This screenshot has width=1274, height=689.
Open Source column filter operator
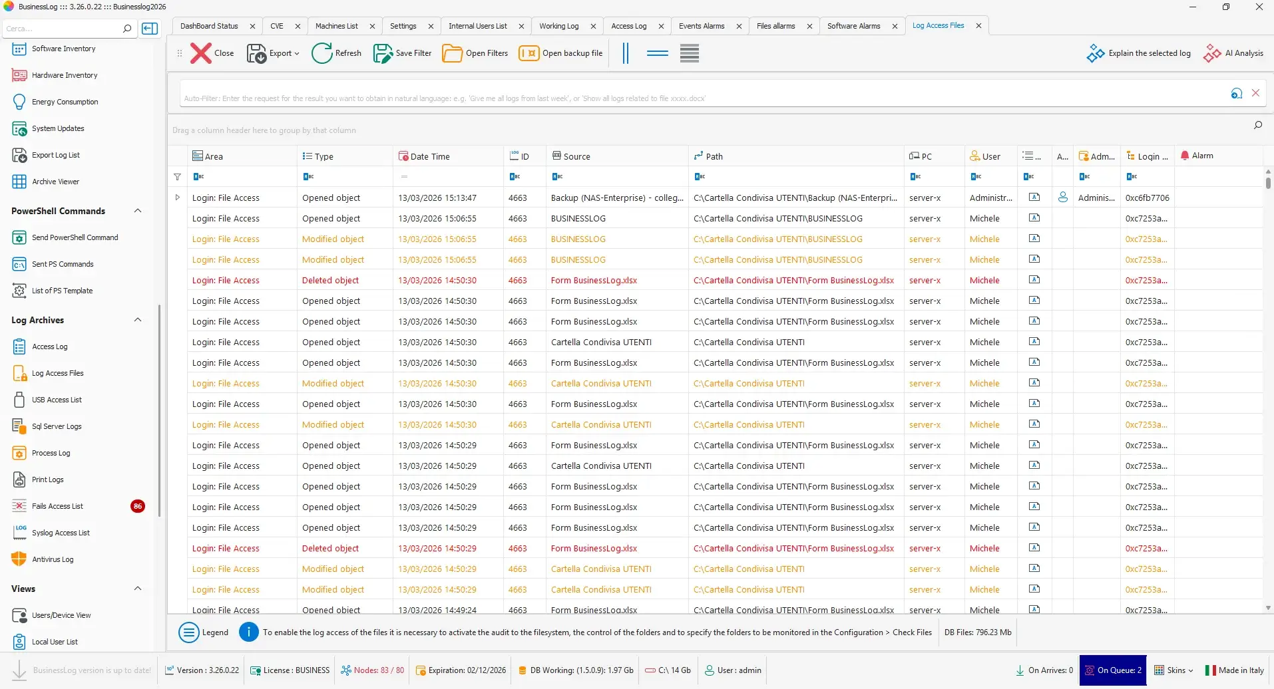[x=557, y=177]
